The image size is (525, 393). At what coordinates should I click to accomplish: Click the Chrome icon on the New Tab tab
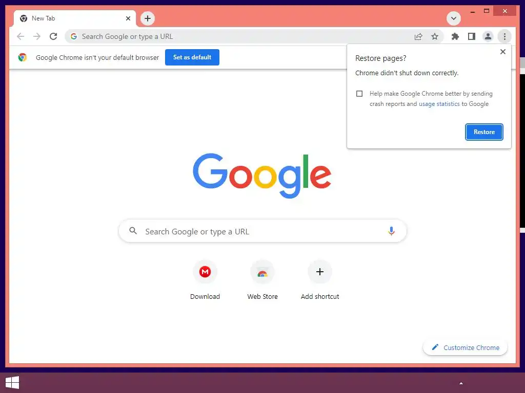coord(24,18)
